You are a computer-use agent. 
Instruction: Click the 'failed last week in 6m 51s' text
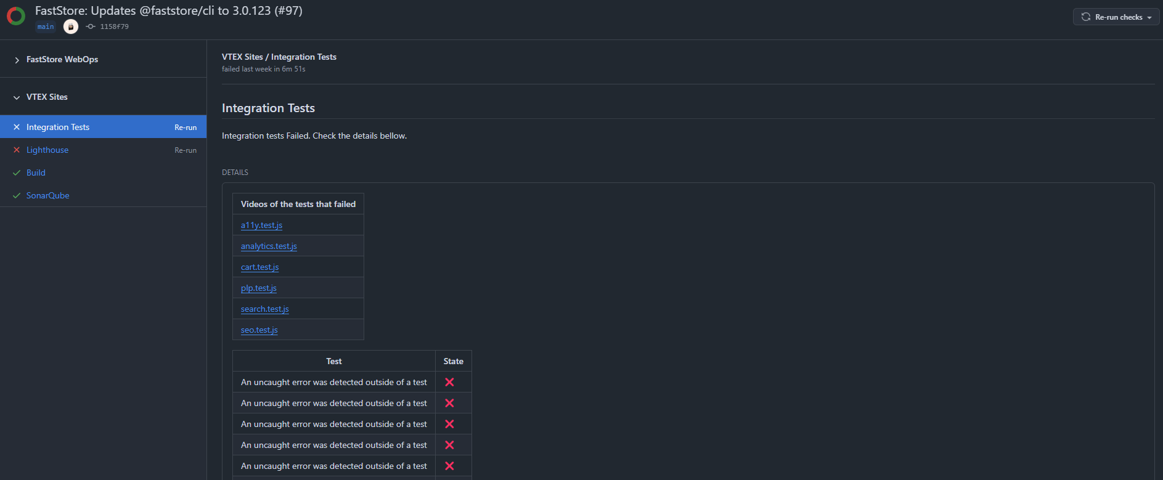pos(264,69)
